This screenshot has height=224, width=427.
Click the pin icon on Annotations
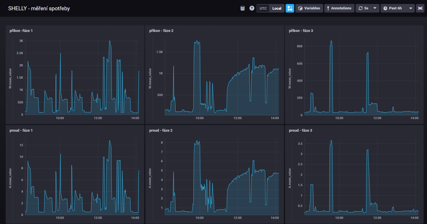click(x=328, y=8)
